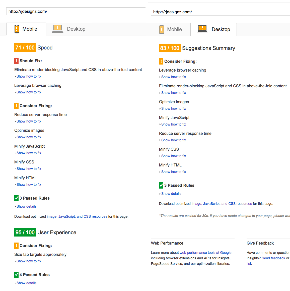Open web performance tools at Google link
Screen dimensions: 290x291
coord(206,253)
